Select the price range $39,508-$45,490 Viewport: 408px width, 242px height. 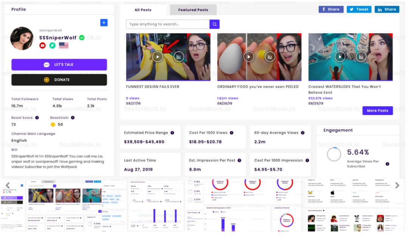(x=144, y=142)
